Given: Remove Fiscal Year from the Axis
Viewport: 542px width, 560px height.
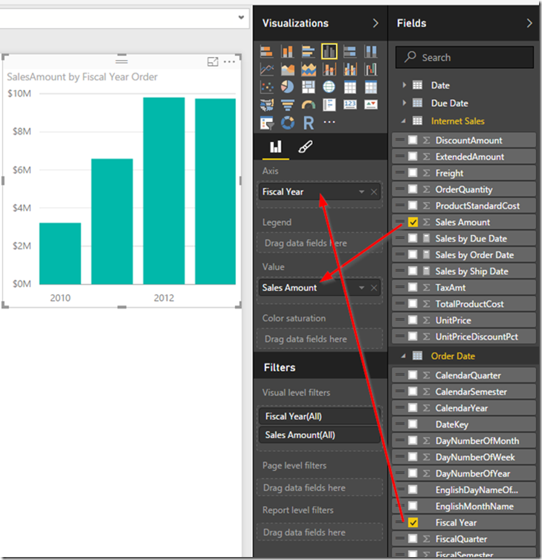Looking at the screenshot, I should tap(374, 192).
